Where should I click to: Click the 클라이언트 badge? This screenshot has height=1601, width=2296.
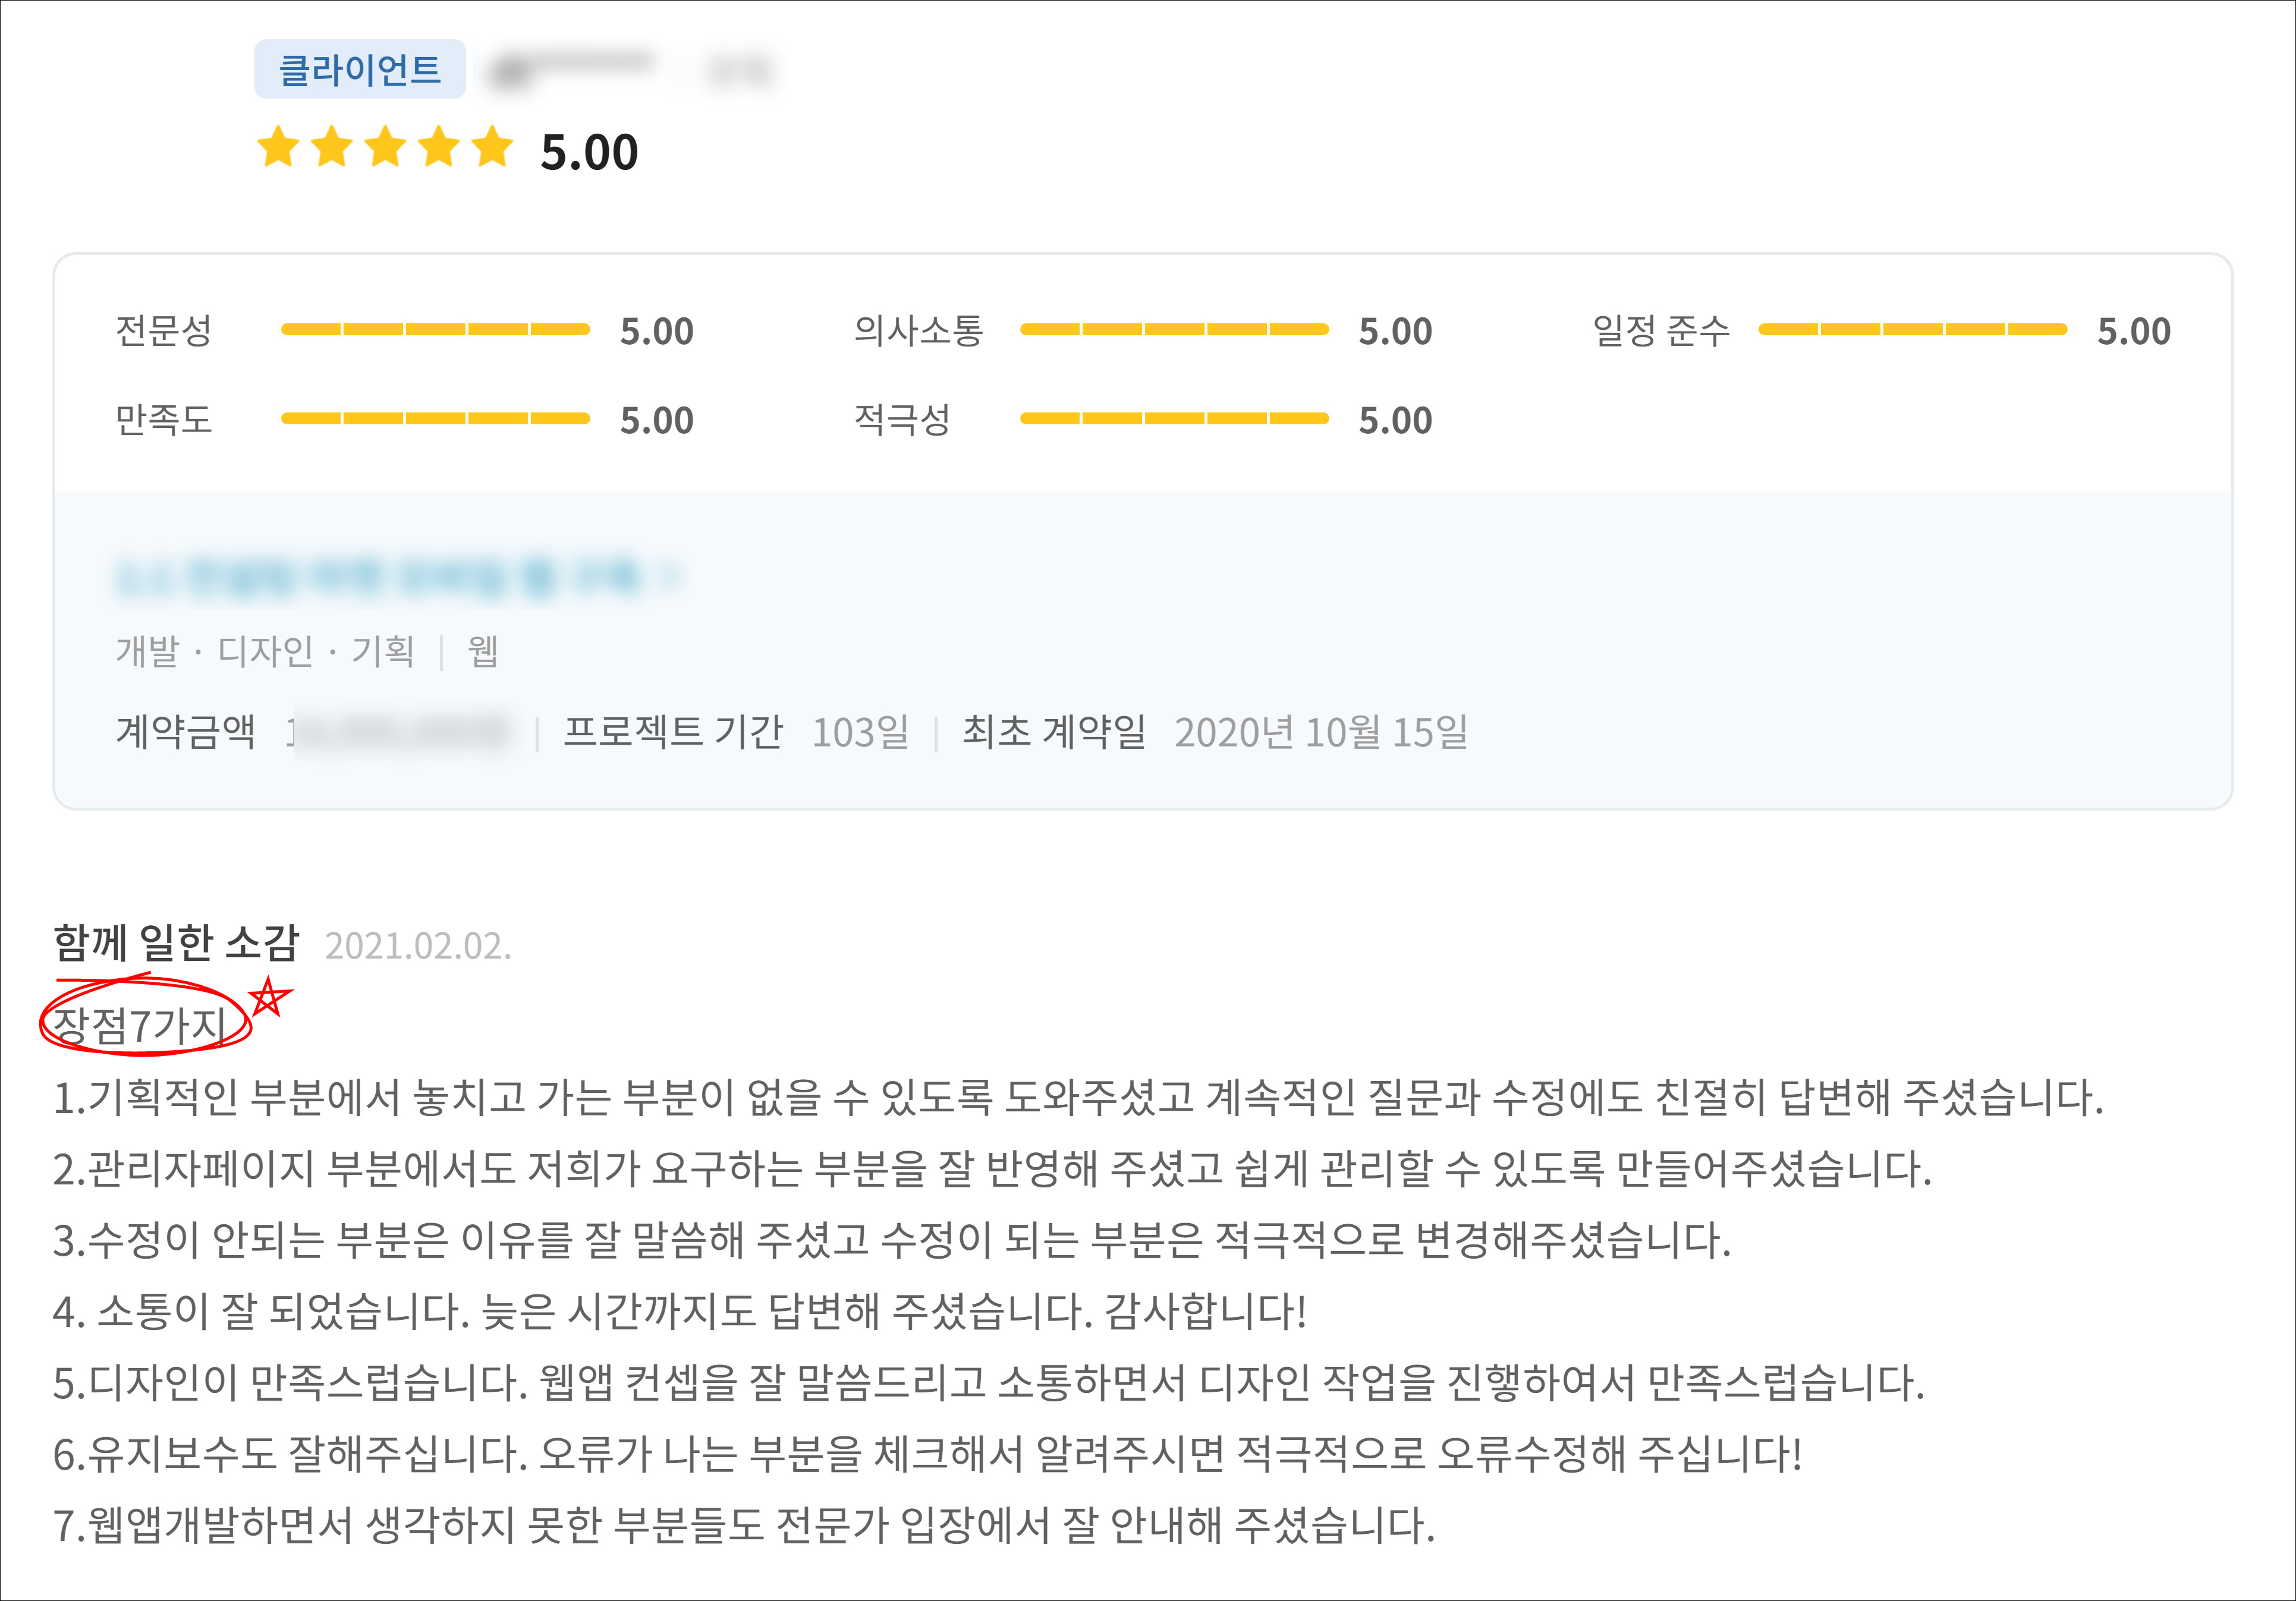[x=359, y=70]
